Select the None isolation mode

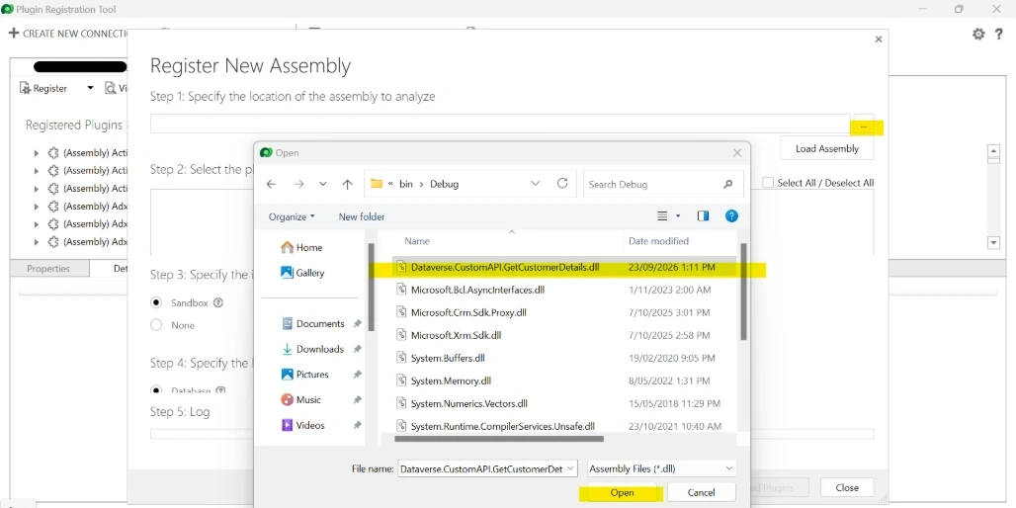point(155,325)
